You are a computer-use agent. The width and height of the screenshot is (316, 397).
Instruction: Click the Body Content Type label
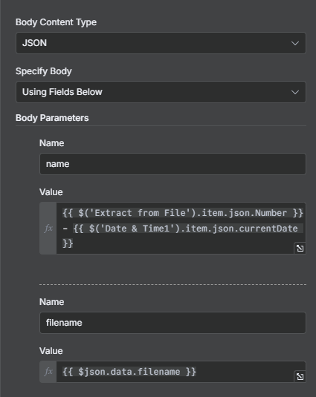[x=56, y=22]
